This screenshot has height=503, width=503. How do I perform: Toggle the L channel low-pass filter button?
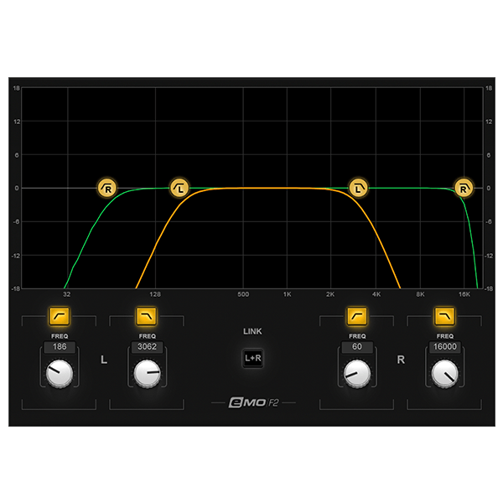coord(147,316)
